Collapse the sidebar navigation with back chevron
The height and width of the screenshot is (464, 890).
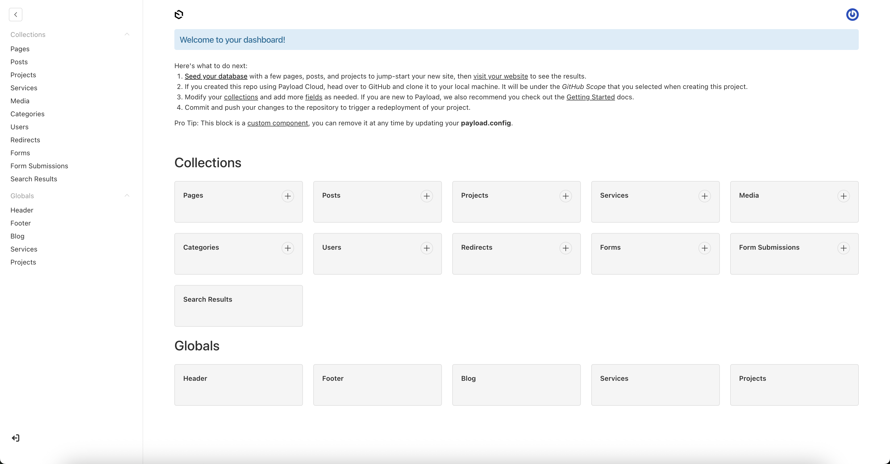(16, 15)
